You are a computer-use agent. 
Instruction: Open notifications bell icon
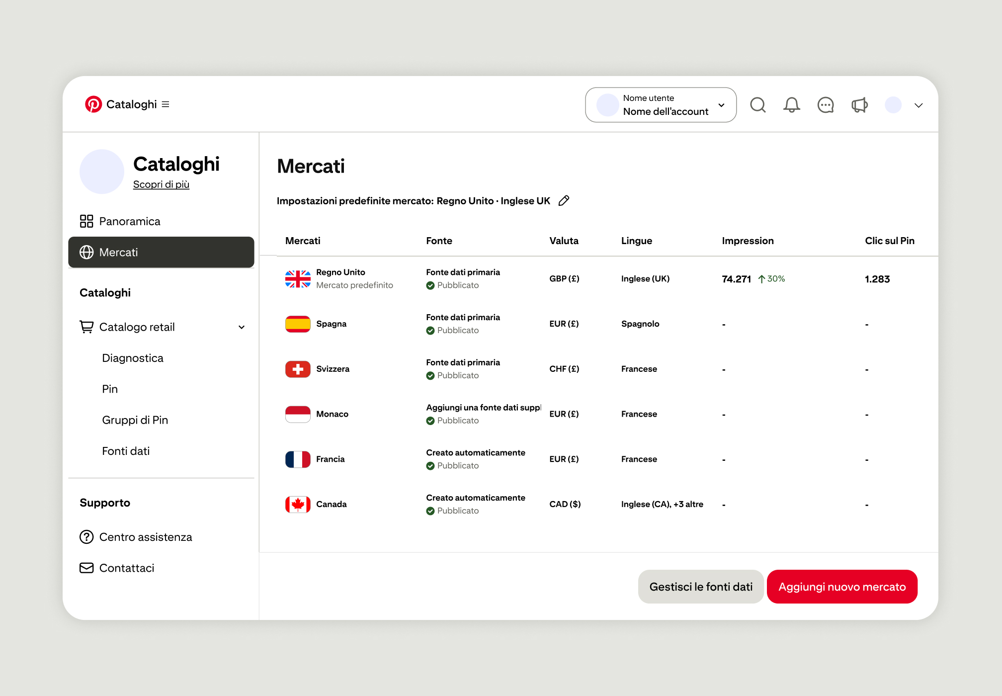pyautogui.click(x=792, y=105)
